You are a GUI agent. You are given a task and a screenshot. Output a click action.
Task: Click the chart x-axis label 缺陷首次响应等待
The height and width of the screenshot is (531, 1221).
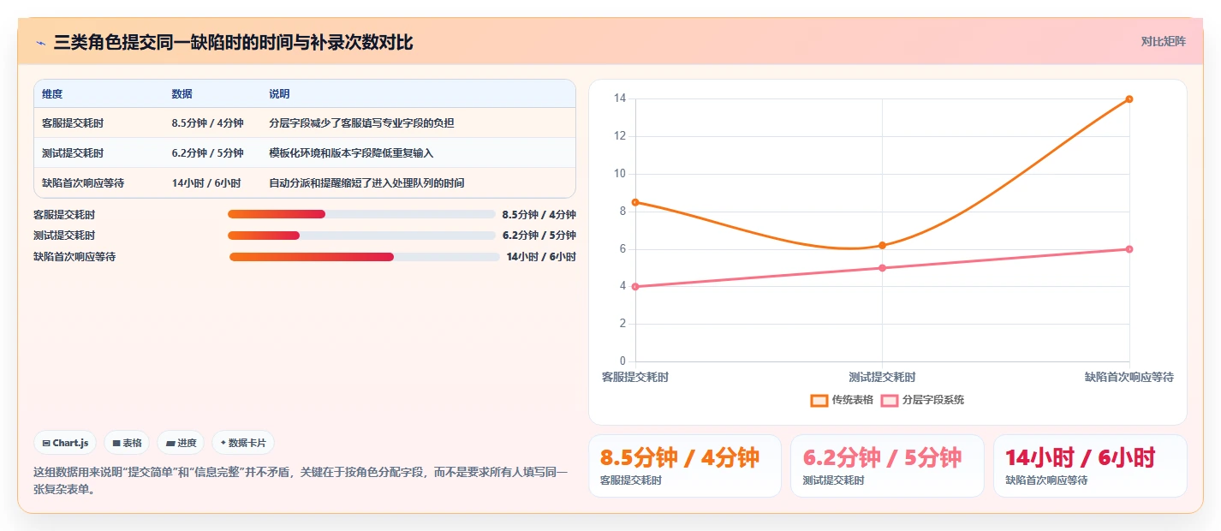click(1129, 377)
